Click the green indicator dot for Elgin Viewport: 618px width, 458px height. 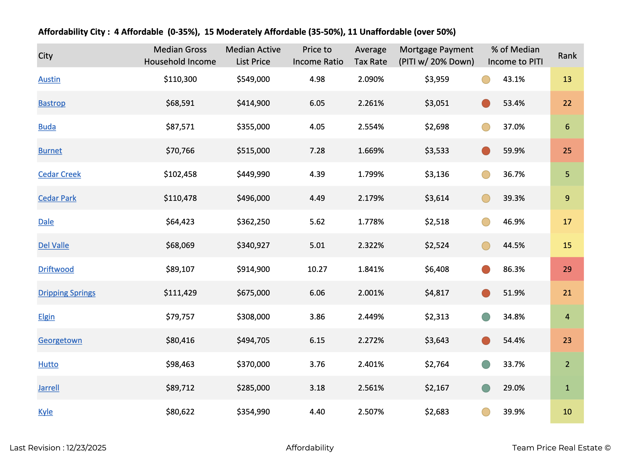pyautogui.click(x=486, y=317)
